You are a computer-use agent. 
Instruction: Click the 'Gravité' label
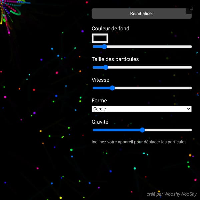(100, 122)
